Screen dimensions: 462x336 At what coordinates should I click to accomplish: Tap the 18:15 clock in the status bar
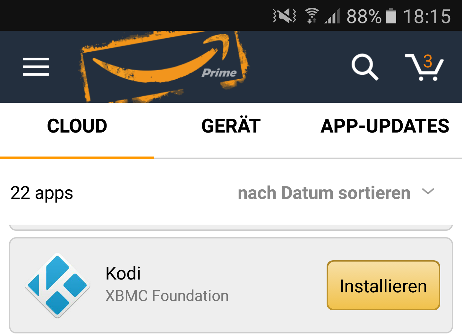click(x=427, y=16)
